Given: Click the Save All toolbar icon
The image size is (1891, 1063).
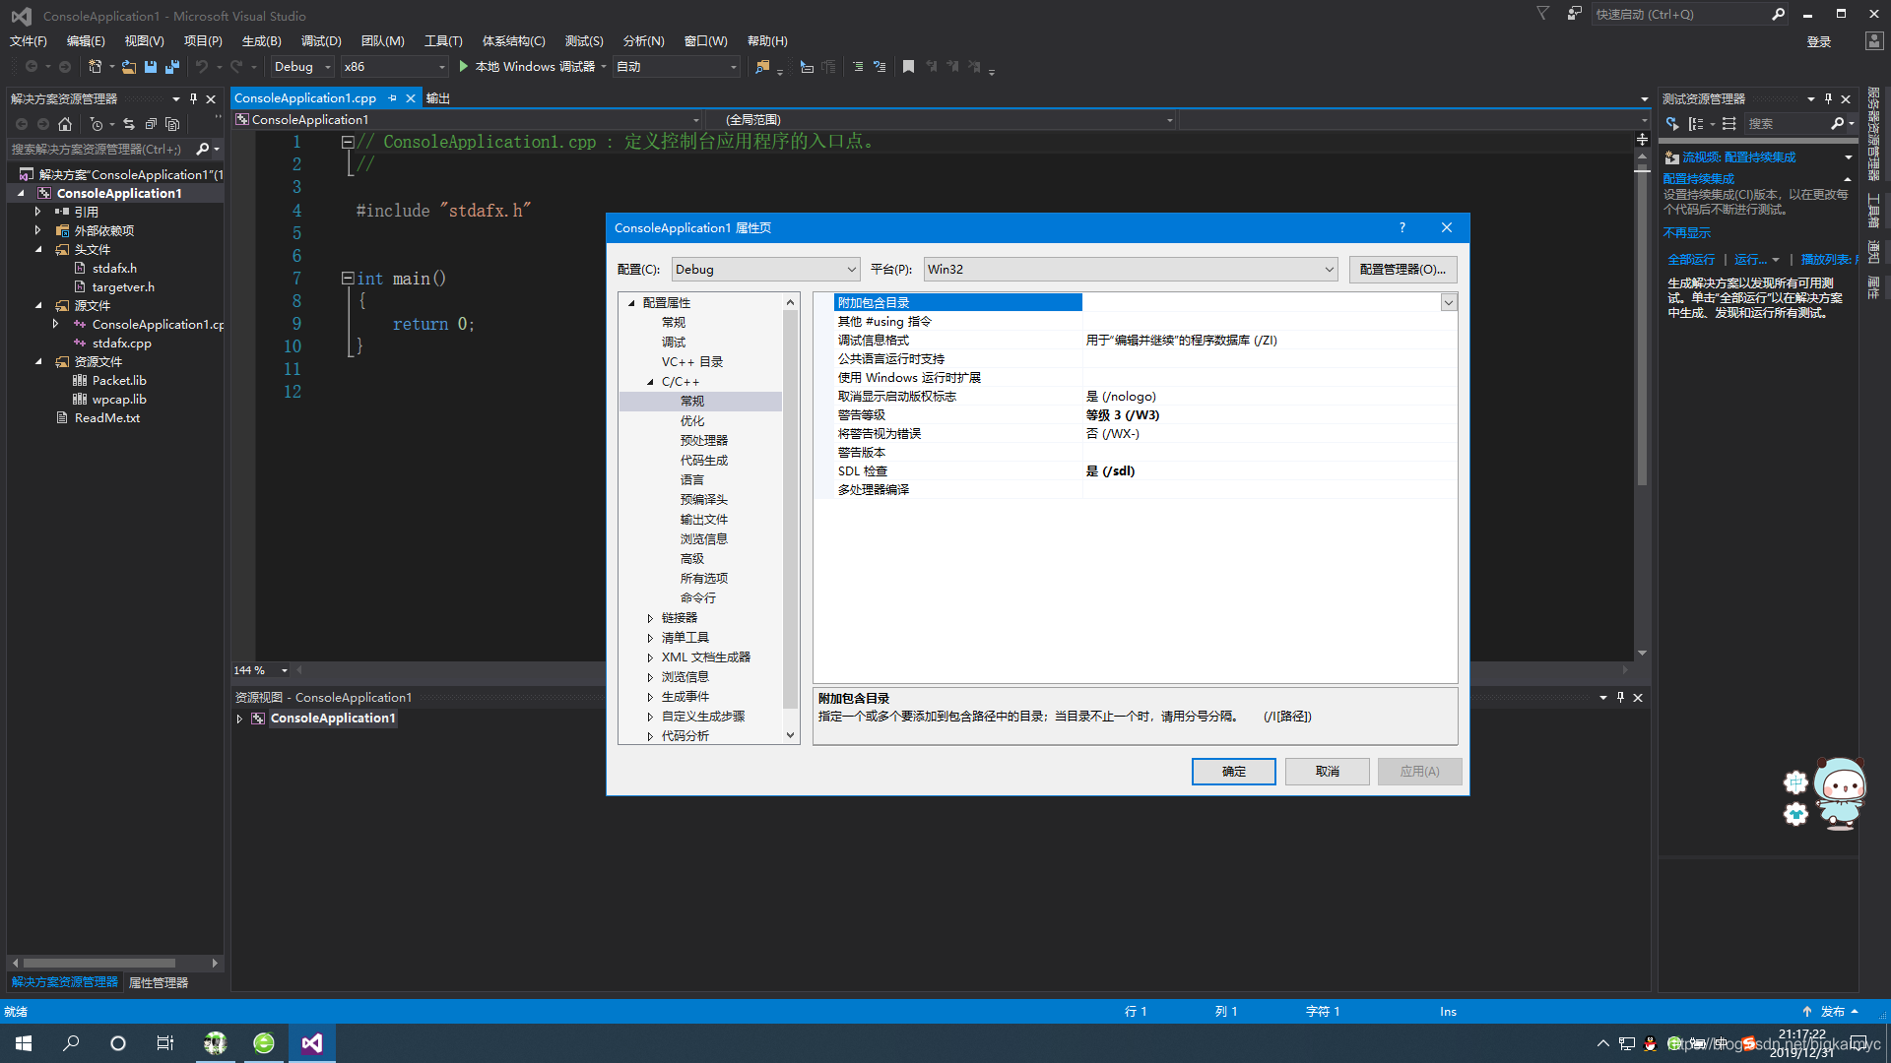Looking at the screenshot, I should (172, 67).
